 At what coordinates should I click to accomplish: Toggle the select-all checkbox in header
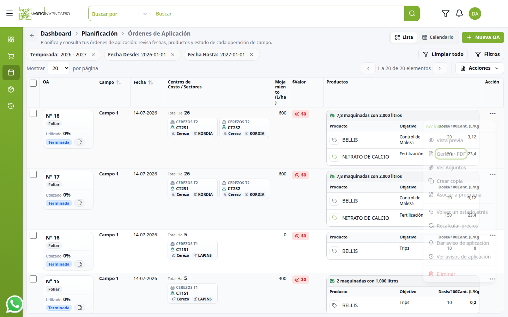pyautogui.click(x=33, y=83)
